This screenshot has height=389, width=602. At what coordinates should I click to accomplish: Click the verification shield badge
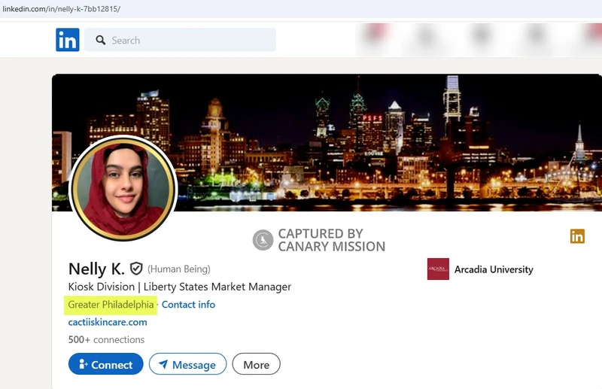(136, 269)
